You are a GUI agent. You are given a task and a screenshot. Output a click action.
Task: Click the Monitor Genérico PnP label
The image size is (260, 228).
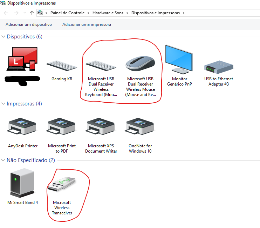(x=179, y=81)
